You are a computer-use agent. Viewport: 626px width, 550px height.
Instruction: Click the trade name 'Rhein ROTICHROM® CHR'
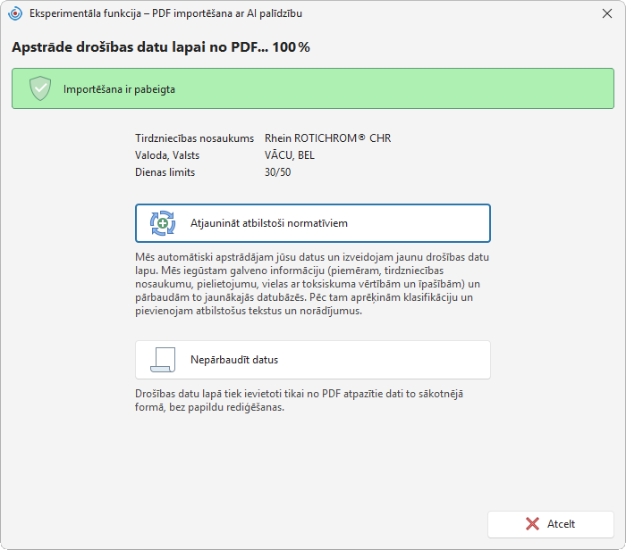tap(328, 138)
